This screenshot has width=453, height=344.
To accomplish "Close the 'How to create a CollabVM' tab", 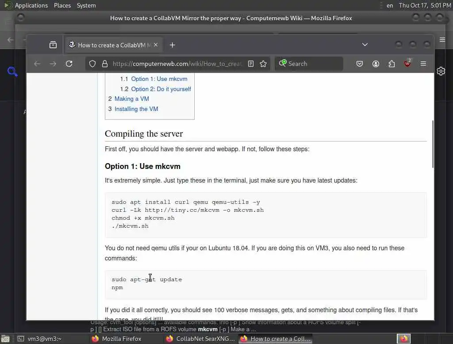I will click(156, 45).
